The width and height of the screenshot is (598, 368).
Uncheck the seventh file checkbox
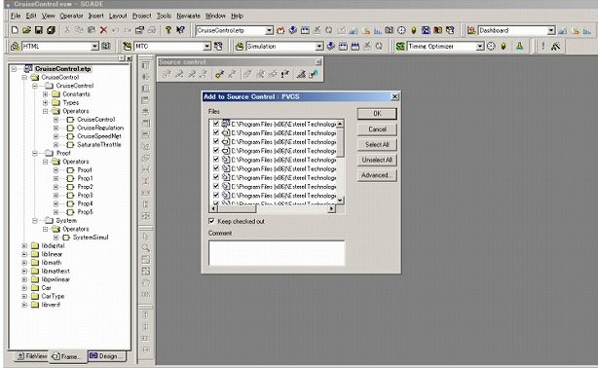click(x=216, y=177)
